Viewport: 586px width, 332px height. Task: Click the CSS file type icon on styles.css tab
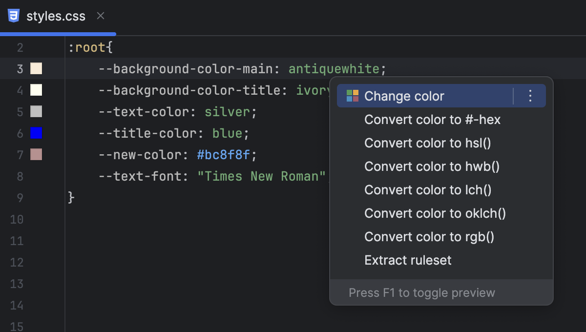point(15,16)
